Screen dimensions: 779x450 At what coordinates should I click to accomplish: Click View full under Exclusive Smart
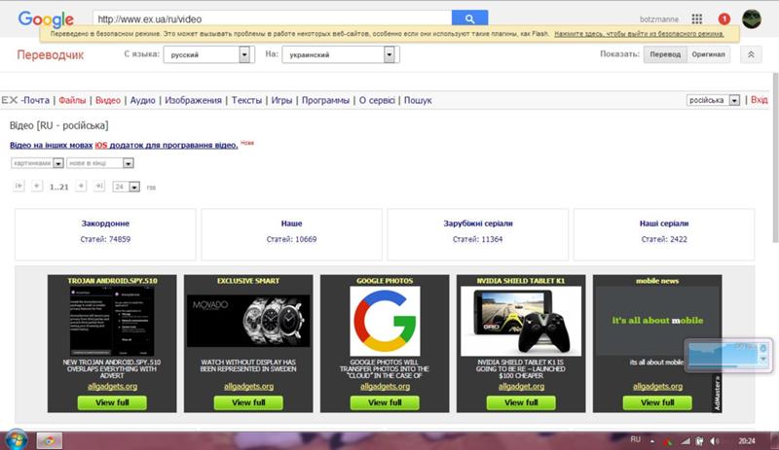(x=248, y=402)
